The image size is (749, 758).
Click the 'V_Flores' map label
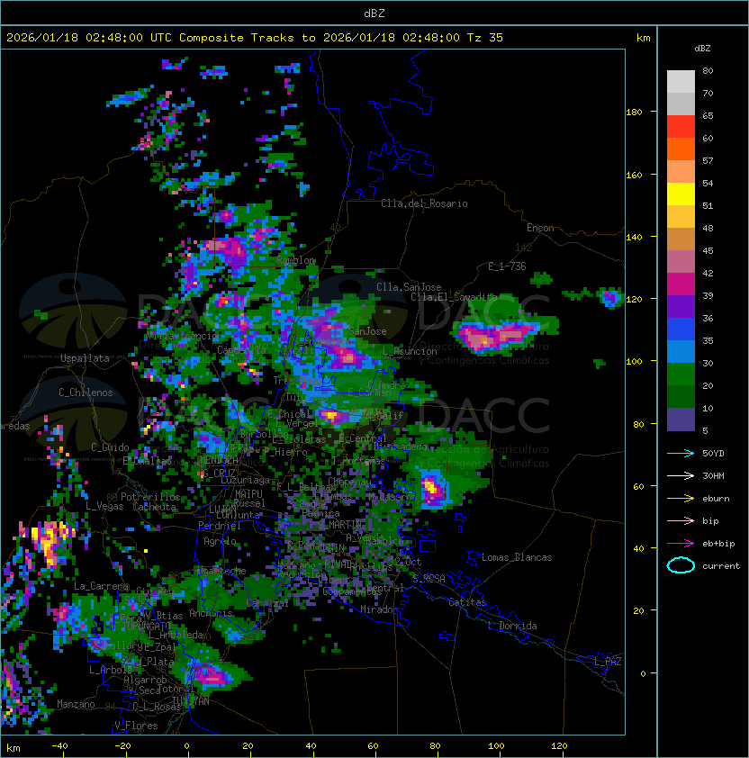(x=136, y=726)
